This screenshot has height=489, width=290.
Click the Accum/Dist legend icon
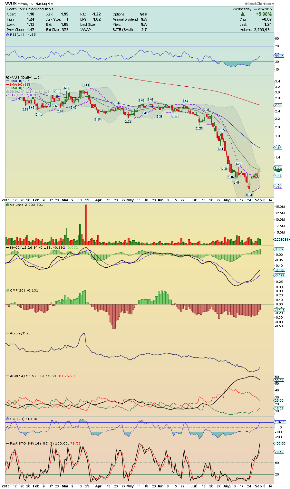8,333
